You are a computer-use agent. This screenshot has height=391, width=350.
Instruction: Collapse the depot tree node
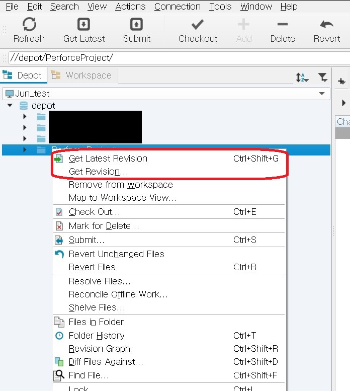point(10,106)
